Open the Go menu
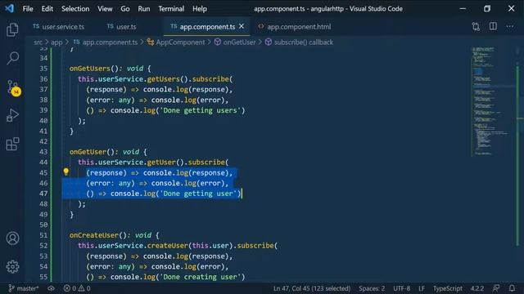Viewport: 524px width, 294px height. 125,9
